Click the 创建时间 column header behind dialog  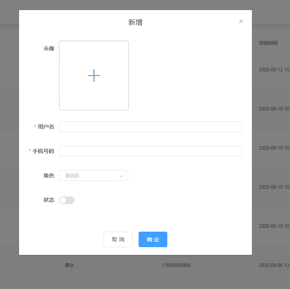(268, 43)
